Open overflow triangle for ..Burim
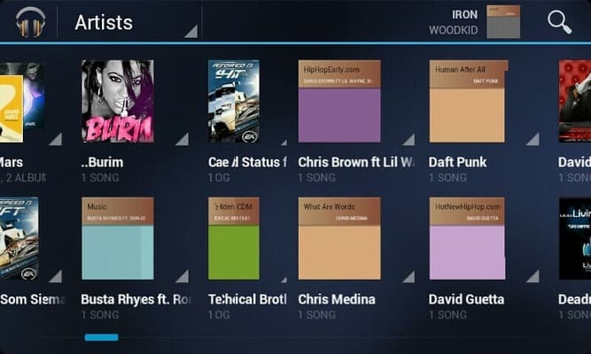Image resolution: width=591 pixels, height=354 pixels. (183, 139)
